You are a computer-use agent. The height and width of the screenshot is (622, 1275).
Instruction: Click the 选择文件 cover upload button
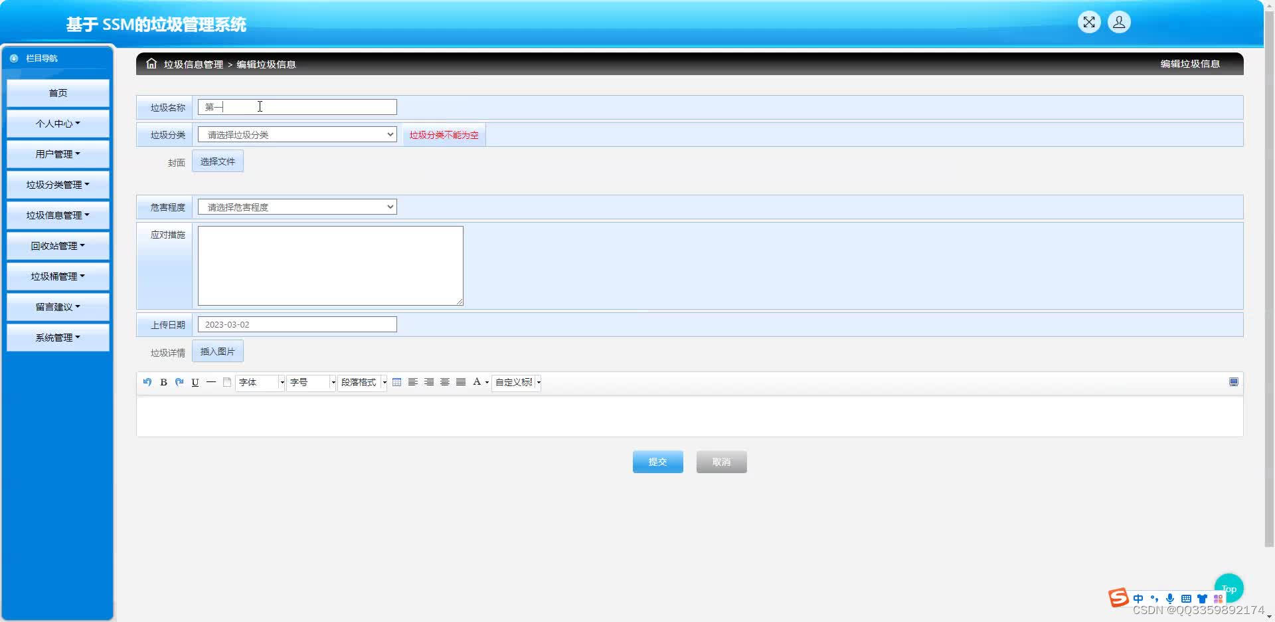pyautogui.click(x=218, y=161)
